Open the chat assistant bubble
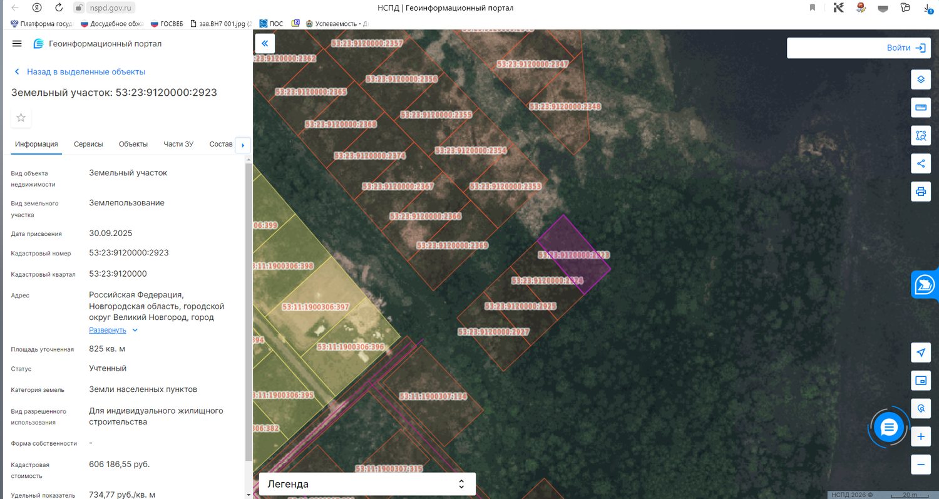The width and height of the screenshot is (939, 499). click(889, 428)
